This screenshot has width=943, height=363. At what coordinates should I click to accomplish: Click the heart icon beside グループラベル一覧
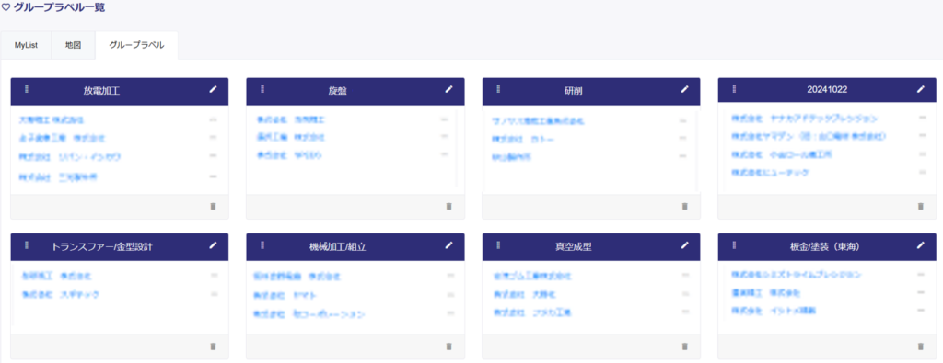[x=6, y=8]
